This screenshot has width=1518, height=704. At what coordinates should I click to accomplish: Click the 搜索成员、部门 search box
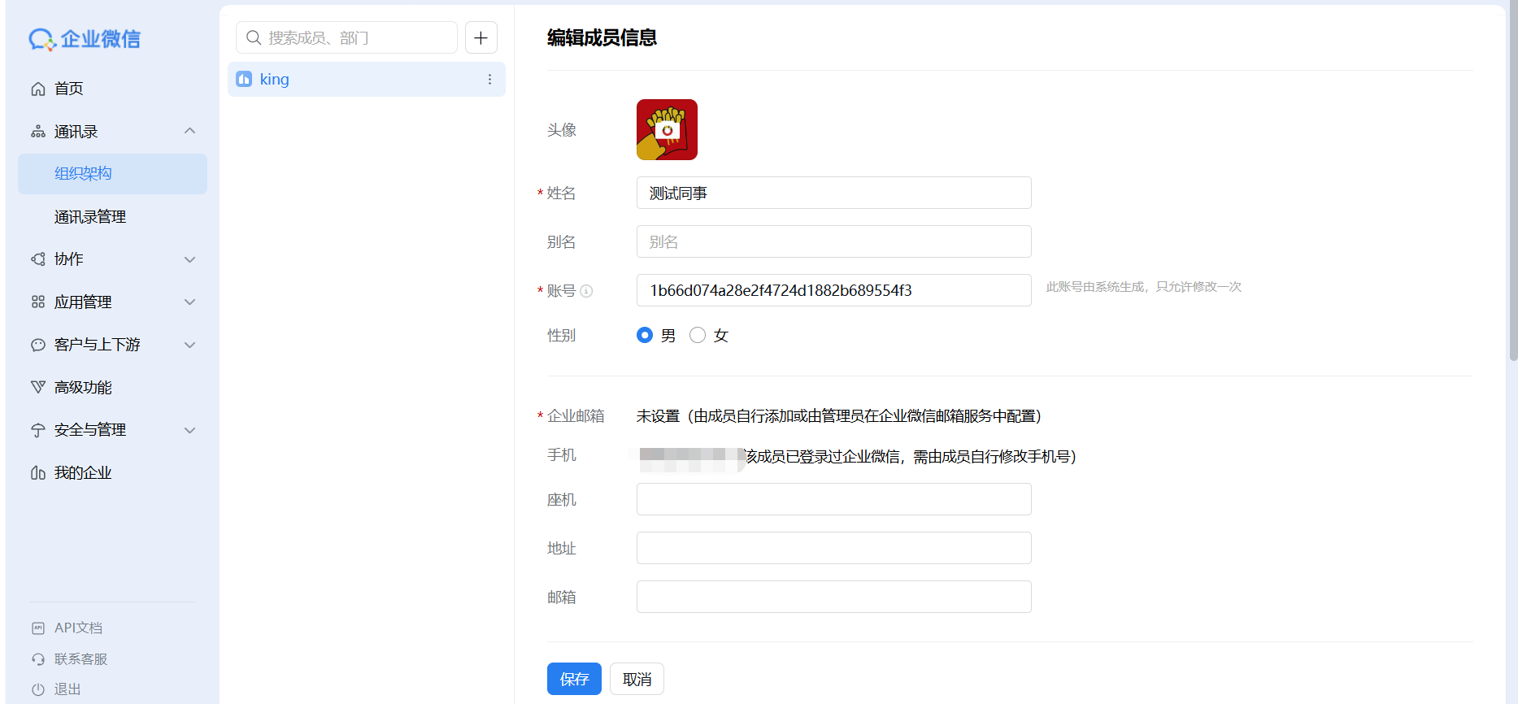347,37
